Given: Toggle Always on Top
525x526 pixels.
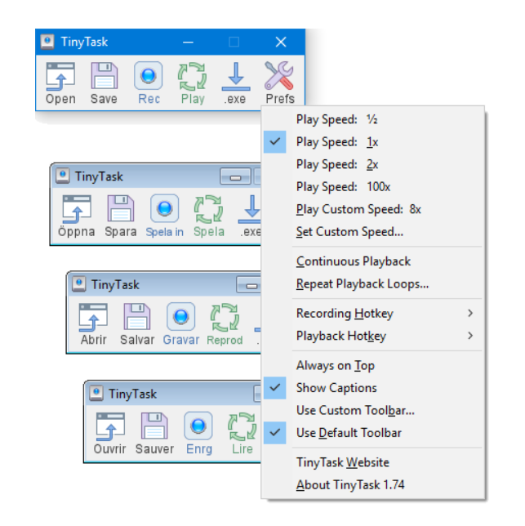Looking at the screenshot, I should (373, 365).
